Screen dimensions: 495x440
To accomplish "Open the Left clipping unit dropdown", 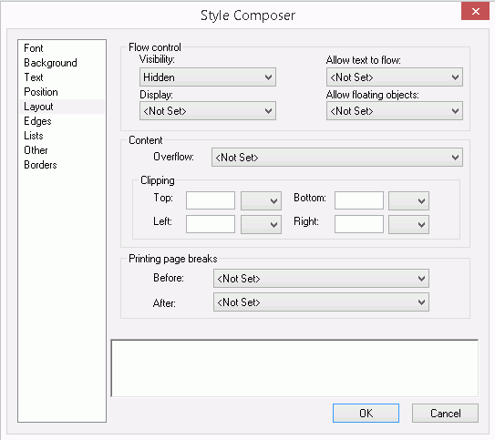I will point(261,224).
